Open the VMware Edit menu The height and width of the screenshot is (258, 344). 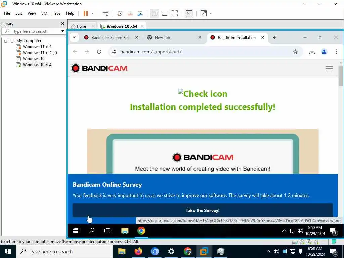(19, 13)
